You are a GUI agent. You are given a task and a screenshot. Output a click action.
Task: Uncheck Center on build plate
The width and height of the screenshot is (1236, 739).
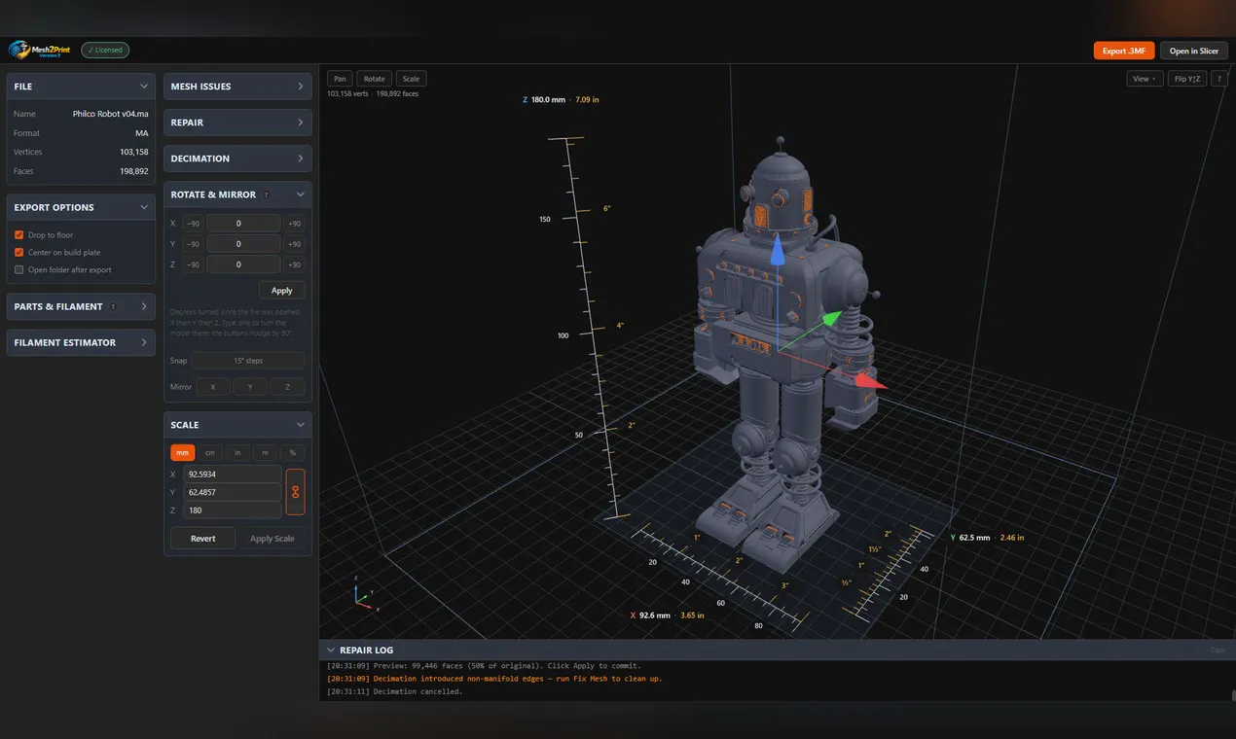pyautogui.click(x=19, y=253)
